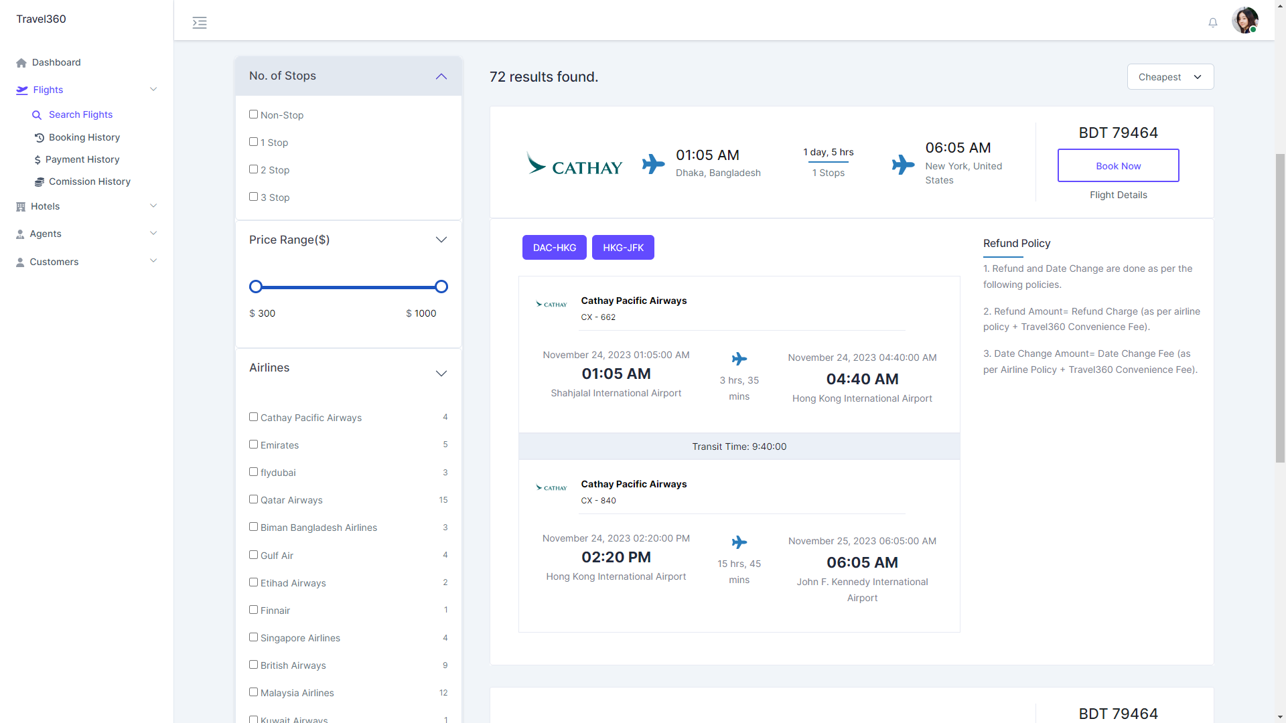Check the Non-Stop filter
This screenshot has height=723, width=1286.
click(253, 114)
